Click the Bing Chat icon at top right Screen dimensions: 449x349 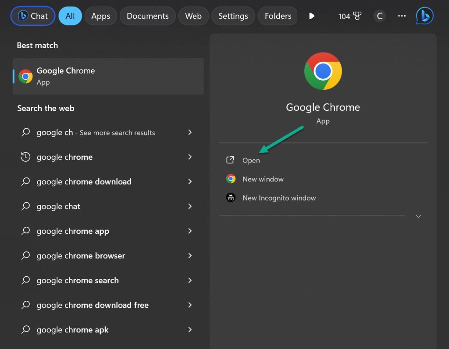tap(424, 16)
